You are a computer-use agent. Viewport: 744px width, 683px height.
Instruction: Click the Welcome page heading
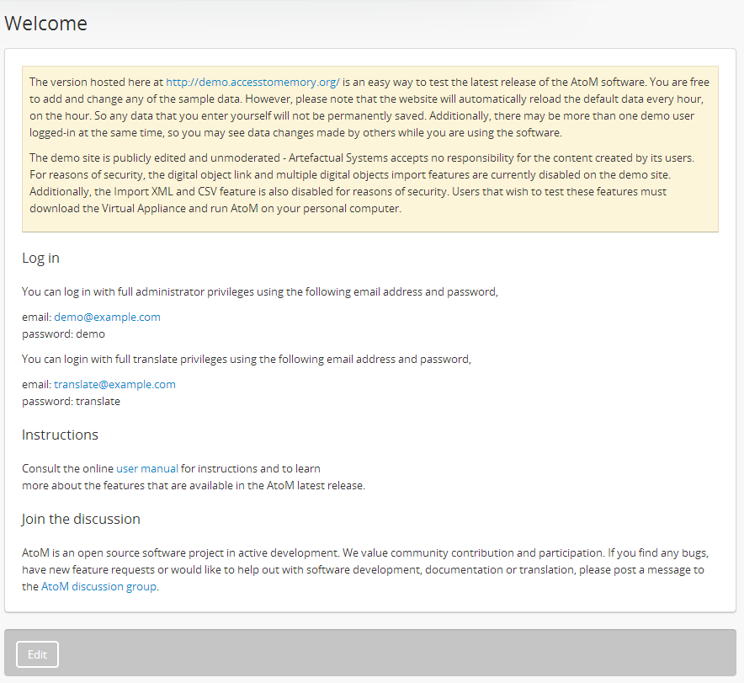click(46, 24)
